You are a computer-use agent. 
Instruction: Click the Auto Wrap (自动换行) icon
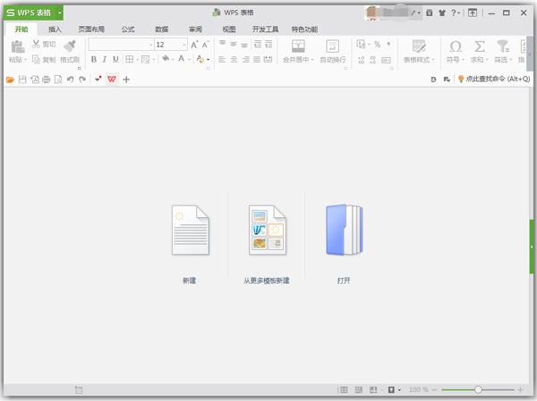[x=332, y=46]
